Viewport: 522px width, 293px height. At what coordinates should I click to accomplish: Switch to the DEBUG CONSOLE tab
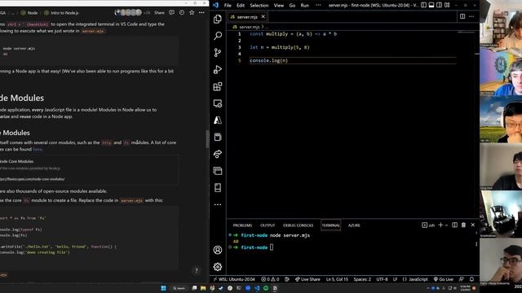(x=298, y=225)
